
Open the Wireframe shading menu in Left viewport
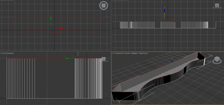(10, 53)
